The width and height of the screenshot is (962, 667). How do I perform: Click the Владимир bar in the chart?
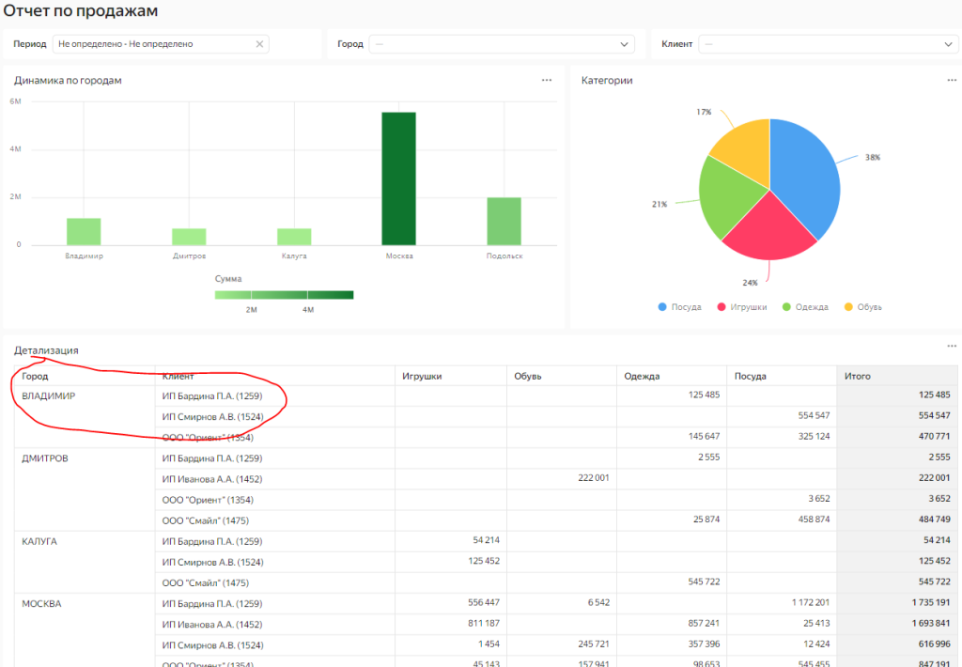[x=84, y=232]
